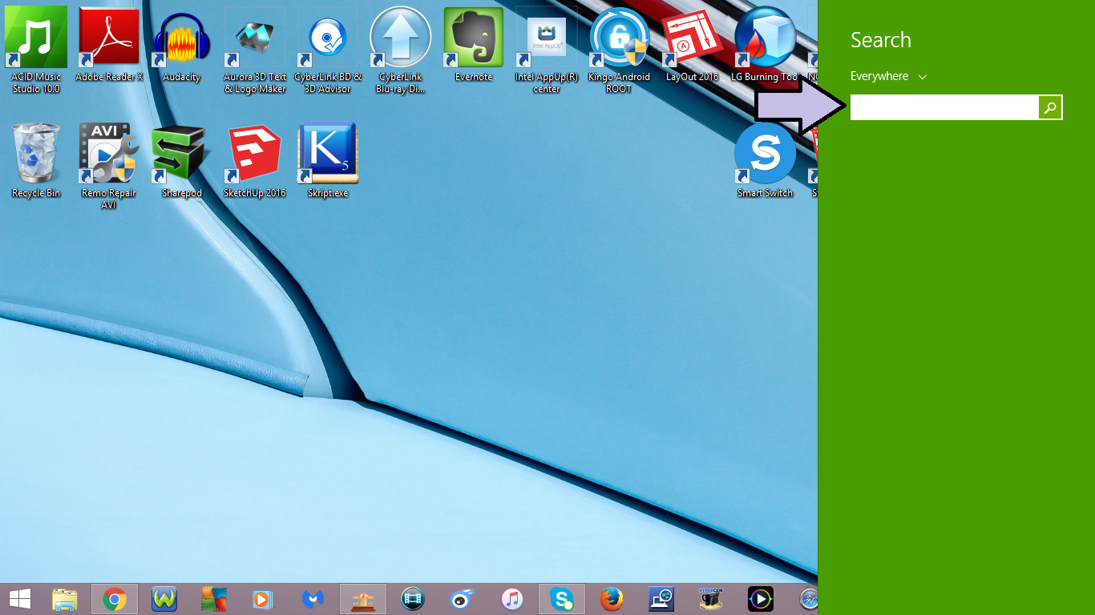Open the Windows Start button
This screenshot has height=615, width=1095.
pyautogui.click(x=20, y=599)
